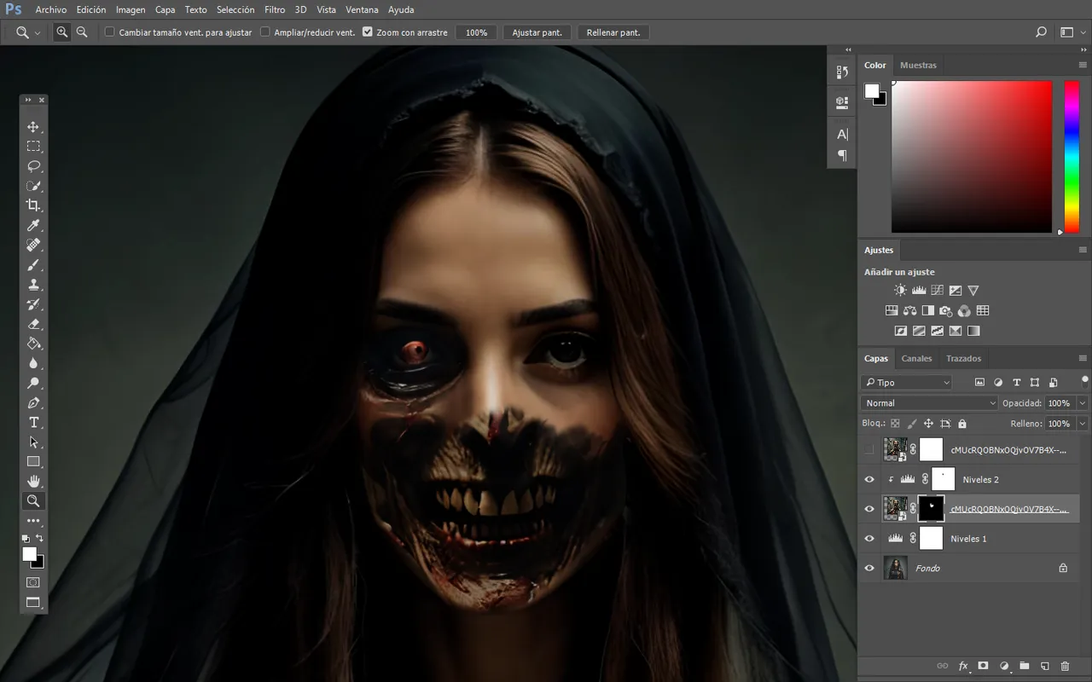This screenshot has height=682, width=1092.
Task: Select the Crop tool
Action: pos(33,205)
